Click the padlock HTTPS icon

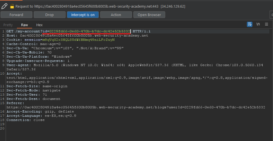(12, 6)
